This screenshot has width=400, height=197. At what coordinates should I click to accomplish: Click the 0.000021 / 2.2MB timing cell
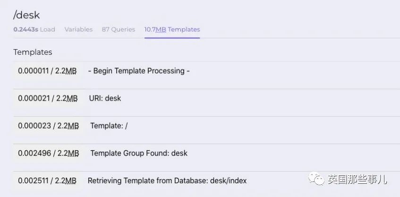(x=48, y=98)
